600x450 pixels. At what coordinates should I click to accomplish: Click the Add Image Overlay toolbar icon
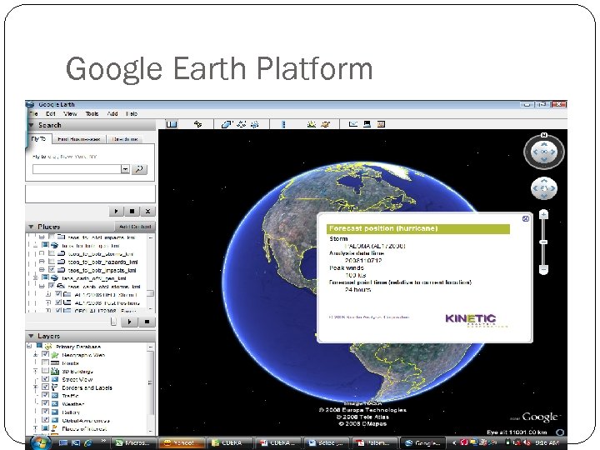(254, 124)
